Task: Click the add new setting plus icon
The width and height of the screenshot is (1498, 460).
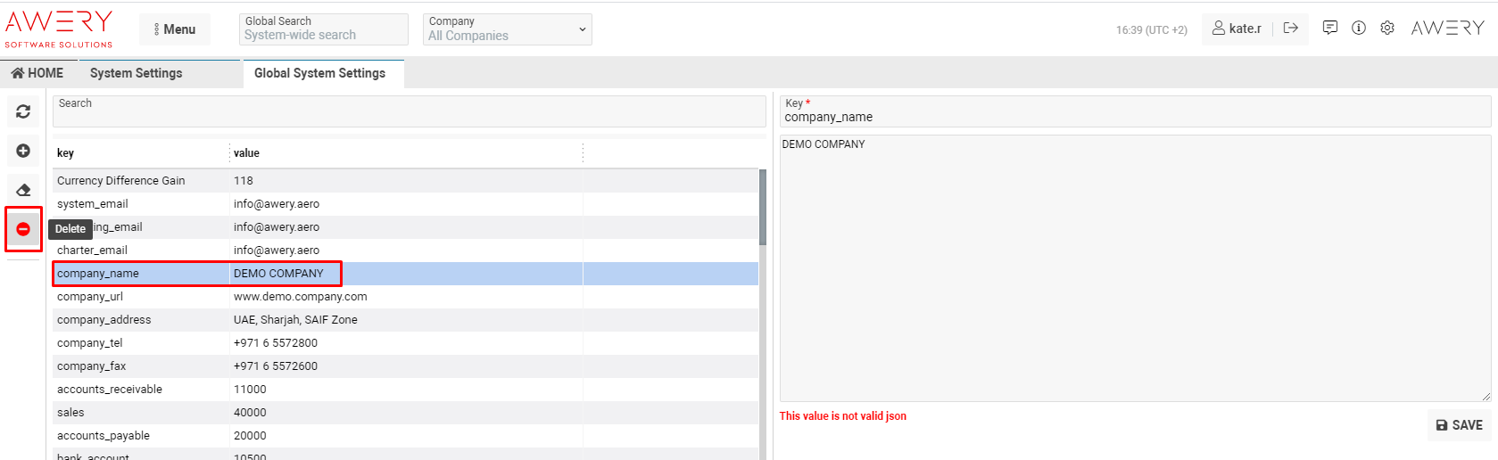Action: (23, 151)
